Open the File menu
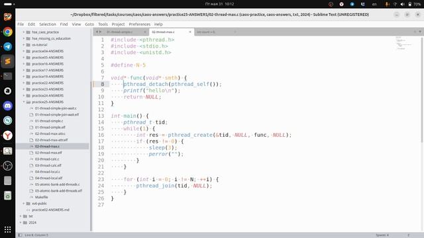Screen dimensions: 424x238 [21, 24]
